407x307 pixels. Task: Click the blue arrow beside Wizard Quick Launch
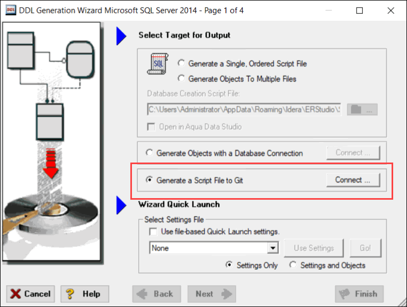[x=121, y=205]
